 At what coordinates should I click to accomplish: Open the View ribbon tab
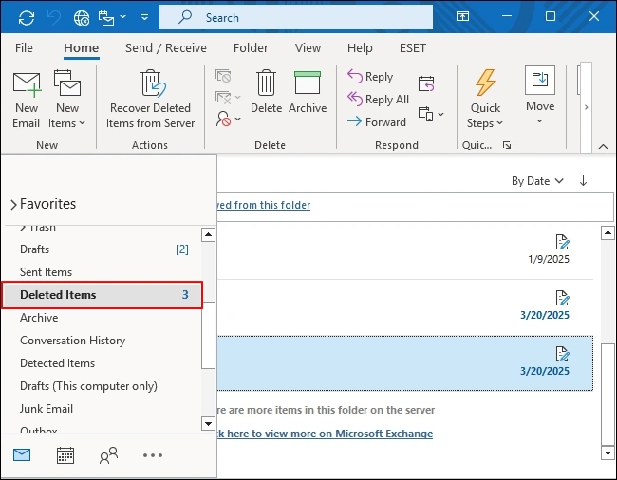308,48
